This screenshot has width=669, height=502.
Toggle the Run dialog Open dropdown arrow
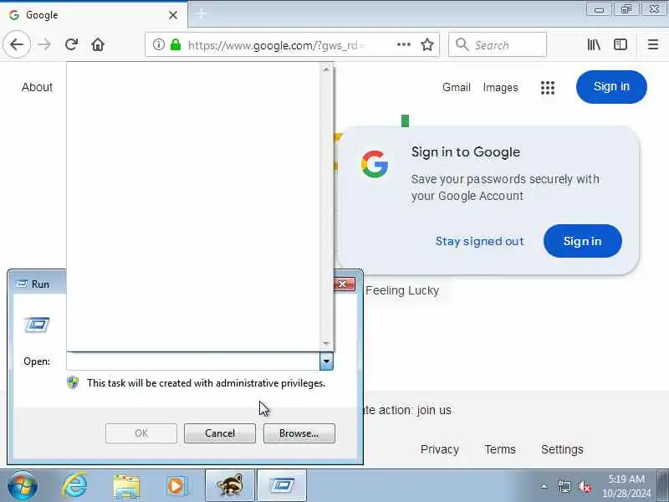click(326, 361)
